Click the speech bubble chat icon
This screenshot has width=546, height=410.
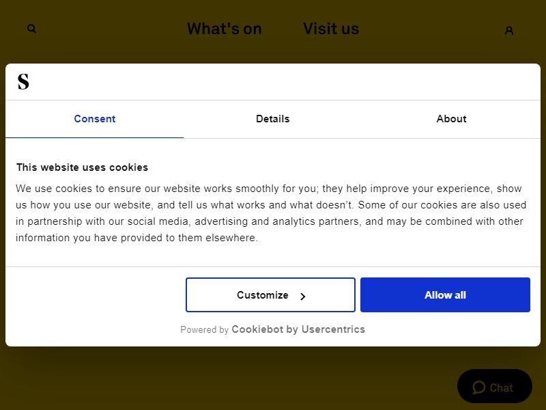click(x=479, y=387)
